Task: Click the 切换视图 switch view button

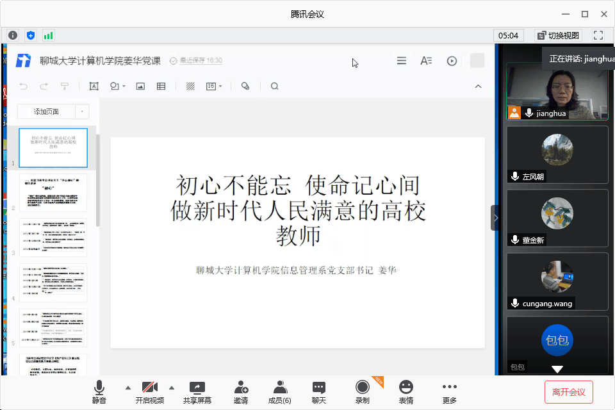Action: [558, 35]
